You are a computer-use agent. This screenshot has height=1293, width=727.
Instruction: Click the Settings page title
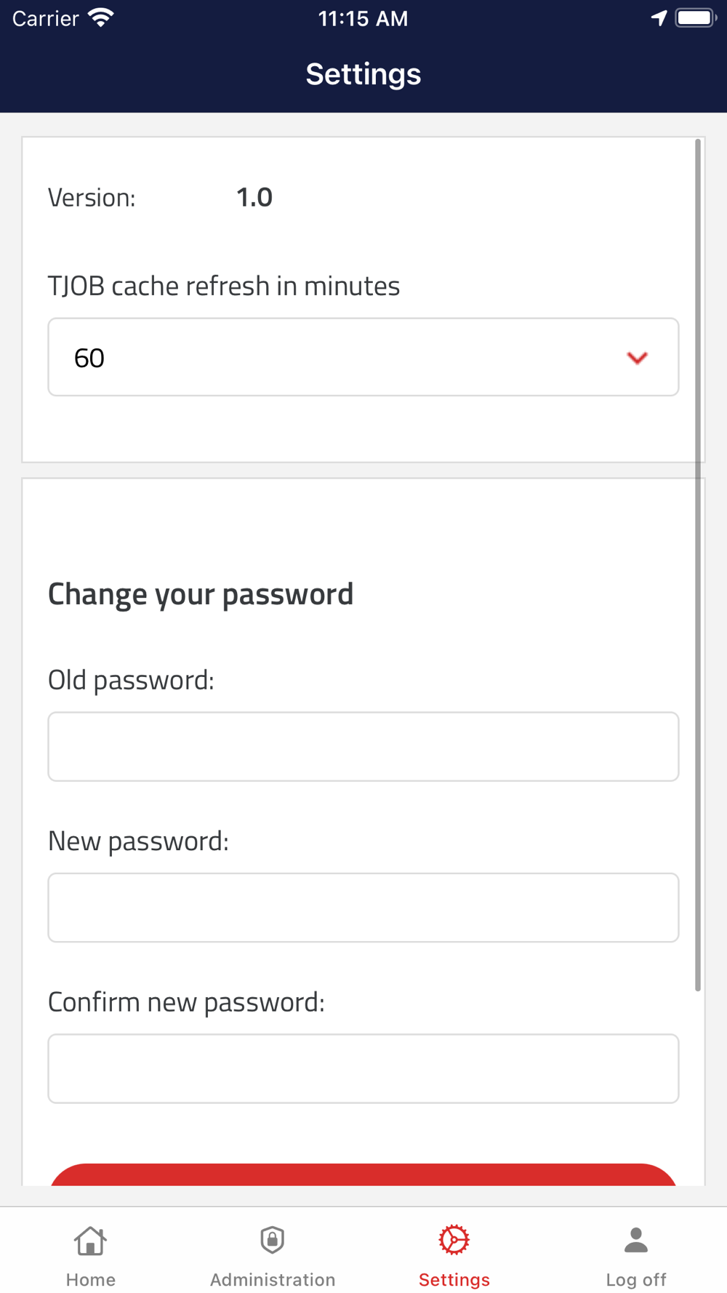point(363,74)
